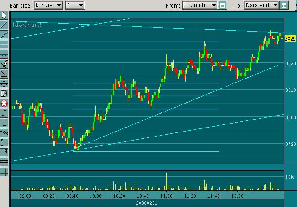Click the 3810 price axis label

click(x=291, y=90)
